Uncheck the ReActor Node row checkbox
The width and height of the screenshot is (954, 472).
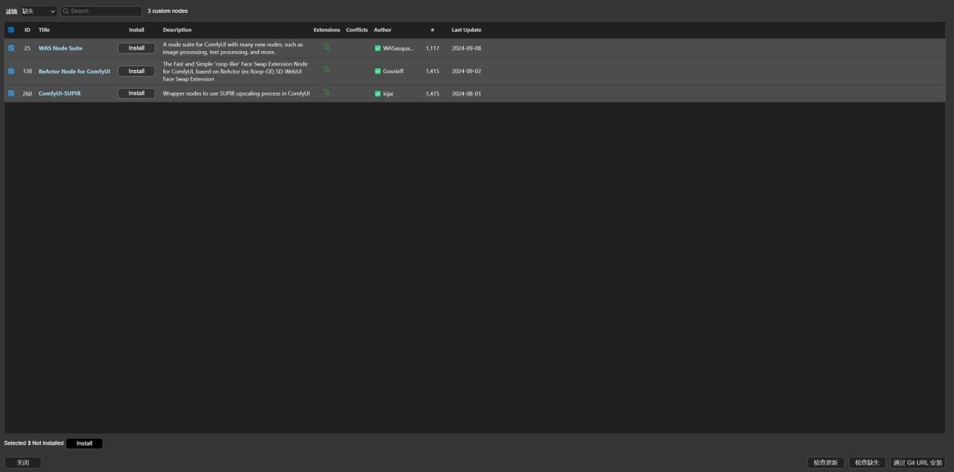coord(11,72)
